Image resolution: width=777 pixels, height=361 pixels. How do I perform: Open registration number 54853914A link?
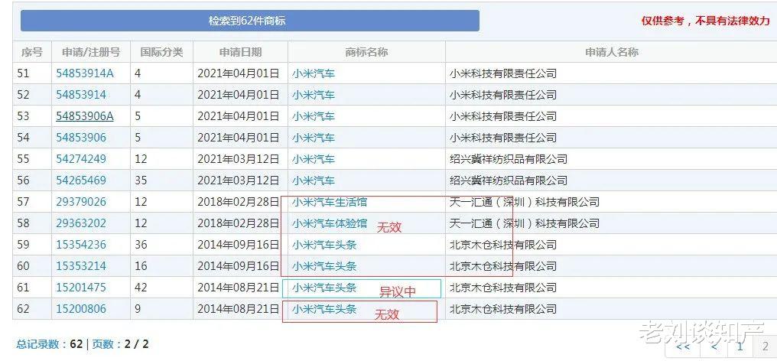85,73
